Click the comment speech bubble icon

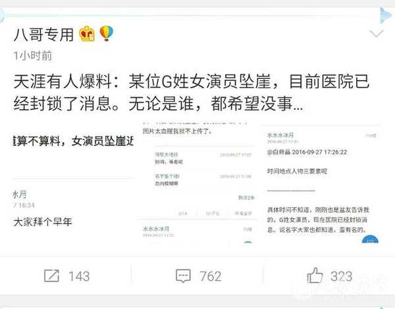point(183,276)
